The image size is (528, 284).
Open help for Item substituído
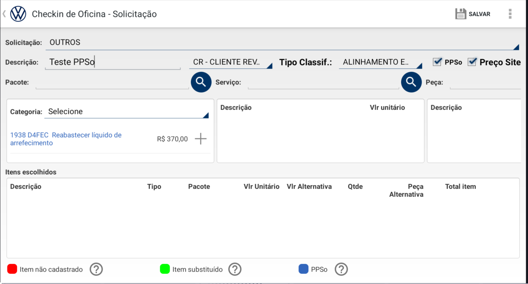(235, 269)
